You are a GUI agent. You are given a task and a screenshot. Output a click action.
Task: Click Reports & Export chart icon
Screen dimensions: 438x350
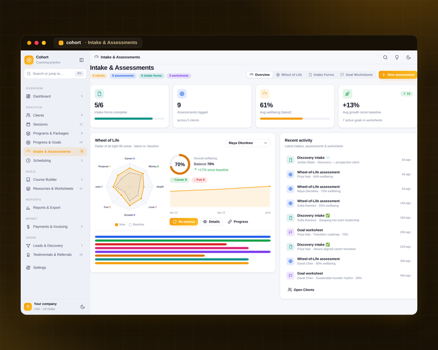pos(28,208)
